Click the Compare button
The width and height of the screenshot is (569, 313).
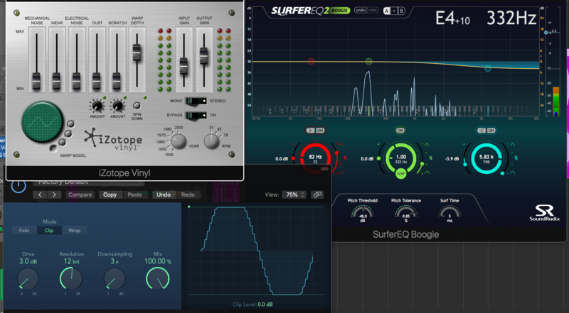80,194
